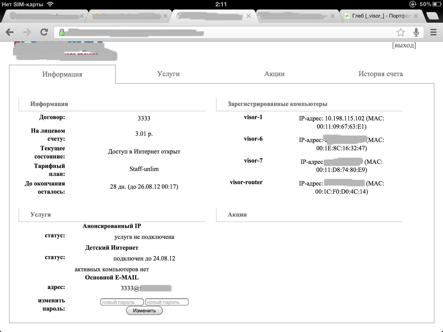Image resolution: width=443 pixels, height=332 pixels.
Task: Click the green padlock in address bar
Action: pos(62,32)
